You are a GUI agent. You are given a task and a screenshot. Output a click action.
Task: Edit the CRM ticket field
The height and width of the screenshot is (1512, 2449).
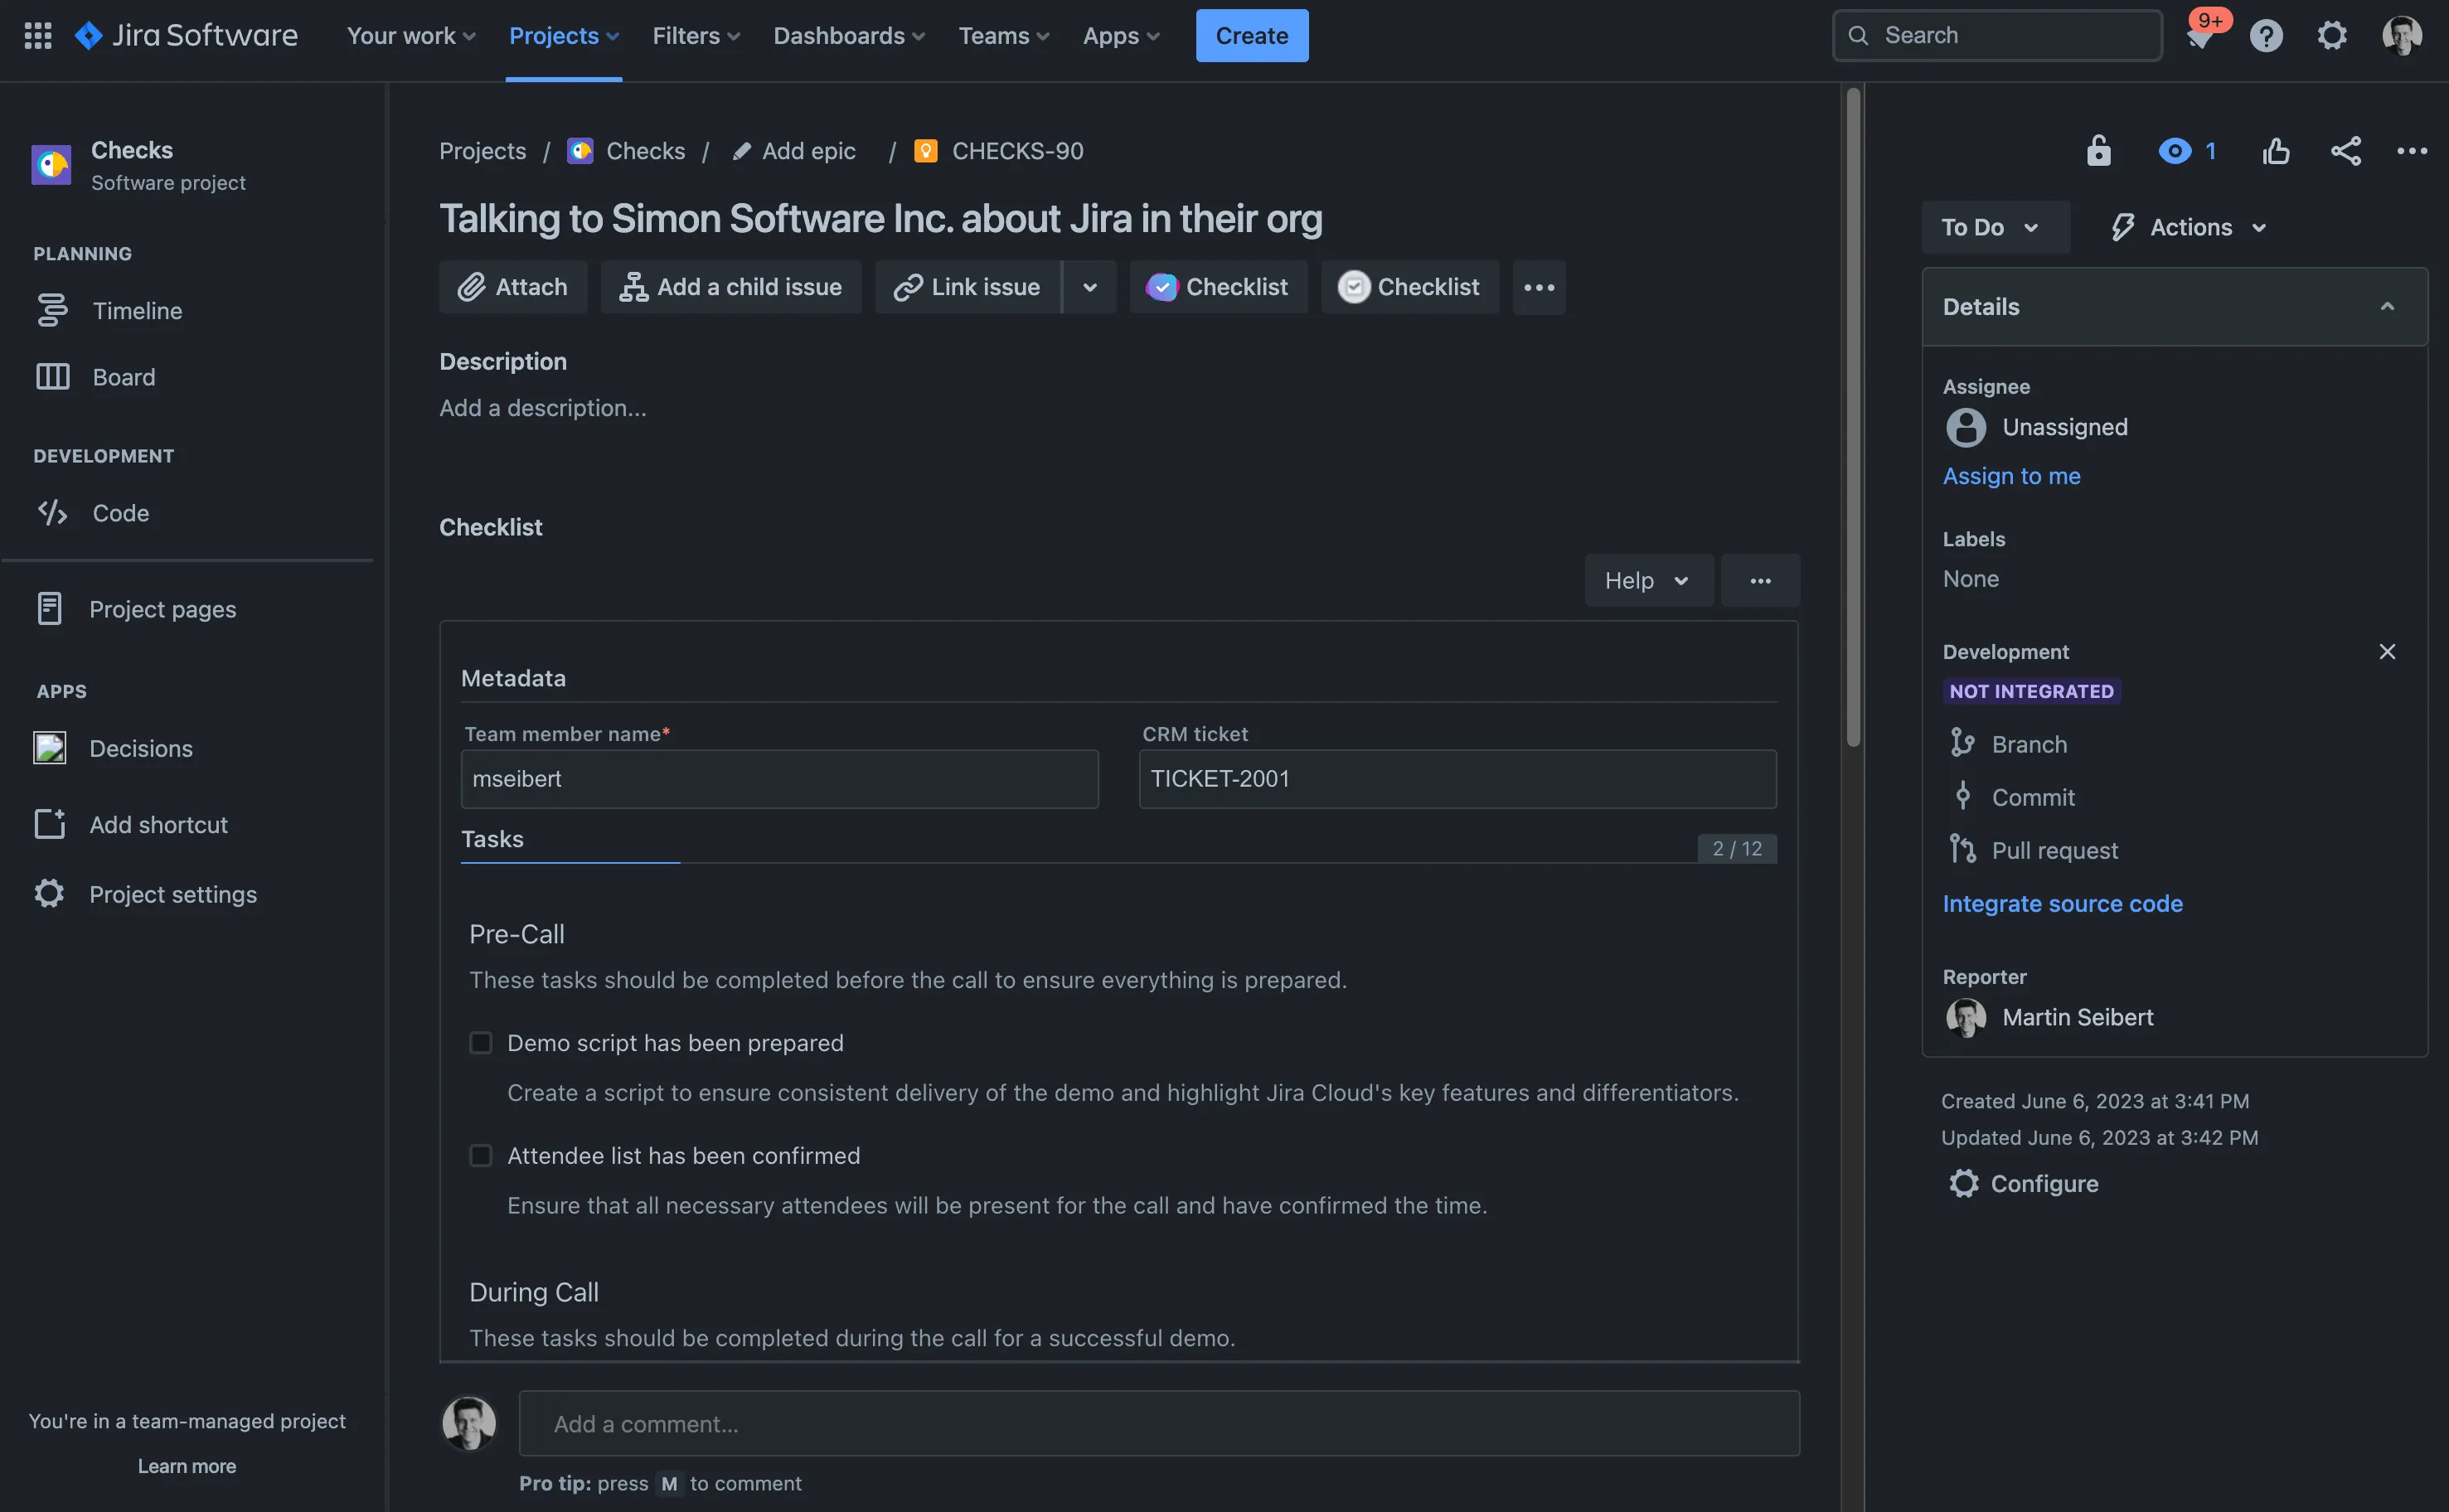pyautogui.click(x=1457, y=779)
